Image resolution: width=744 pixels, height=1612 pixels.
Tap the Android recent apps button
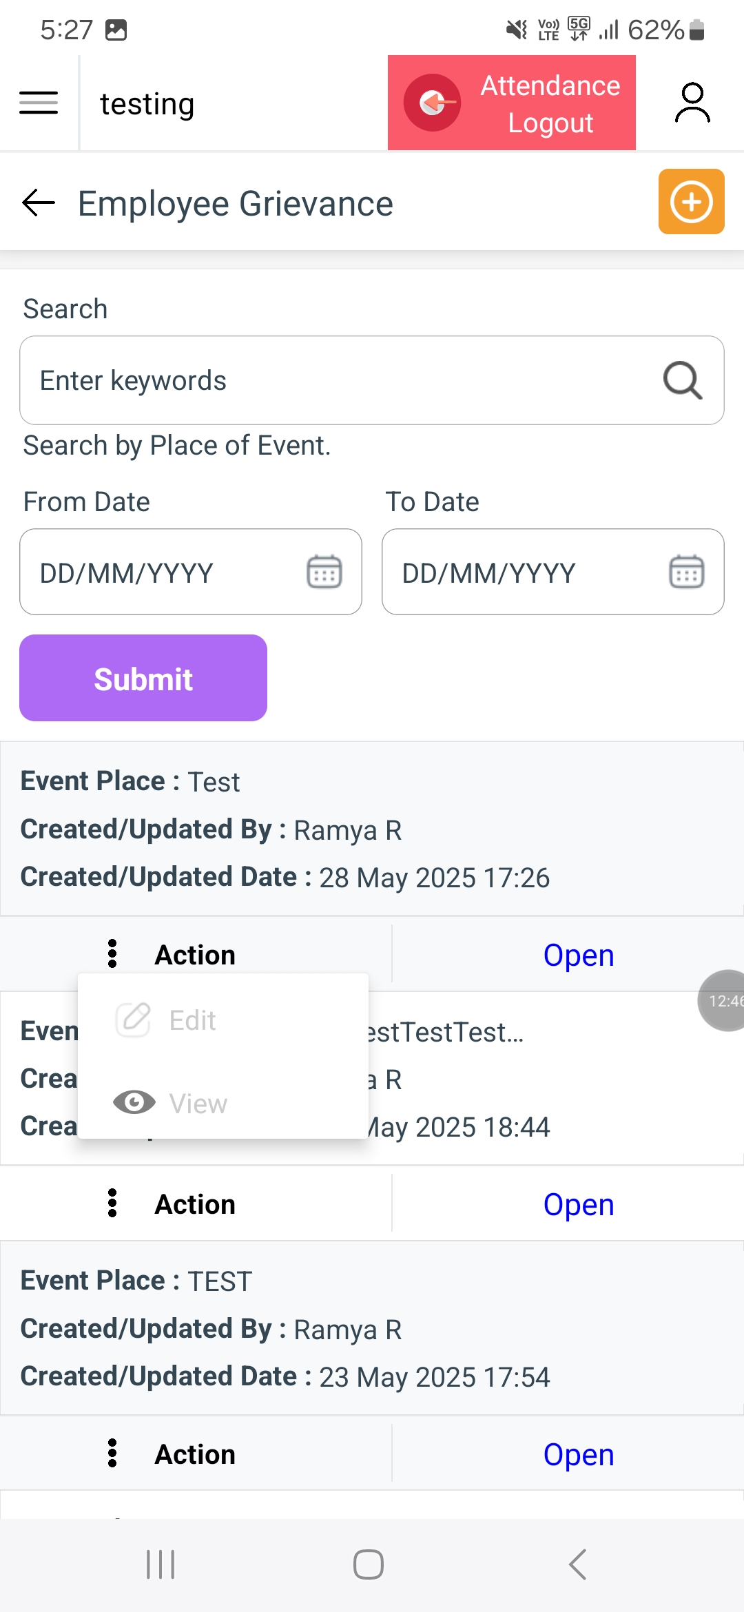(x=161, y=1564)
